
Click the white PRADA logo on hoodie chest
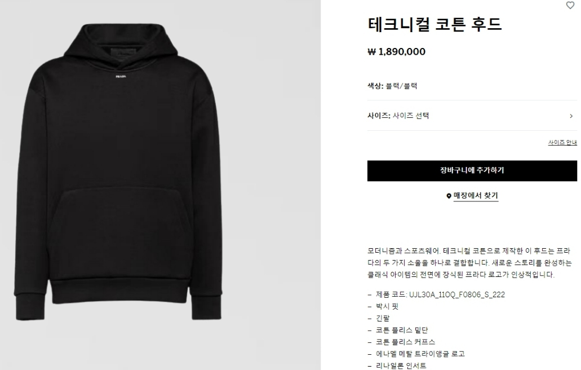click(121, 76)
